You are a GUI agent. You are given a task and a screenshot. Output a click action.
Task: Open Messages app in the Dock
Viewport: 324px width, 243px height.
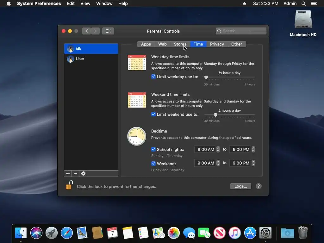coord(189,233)
